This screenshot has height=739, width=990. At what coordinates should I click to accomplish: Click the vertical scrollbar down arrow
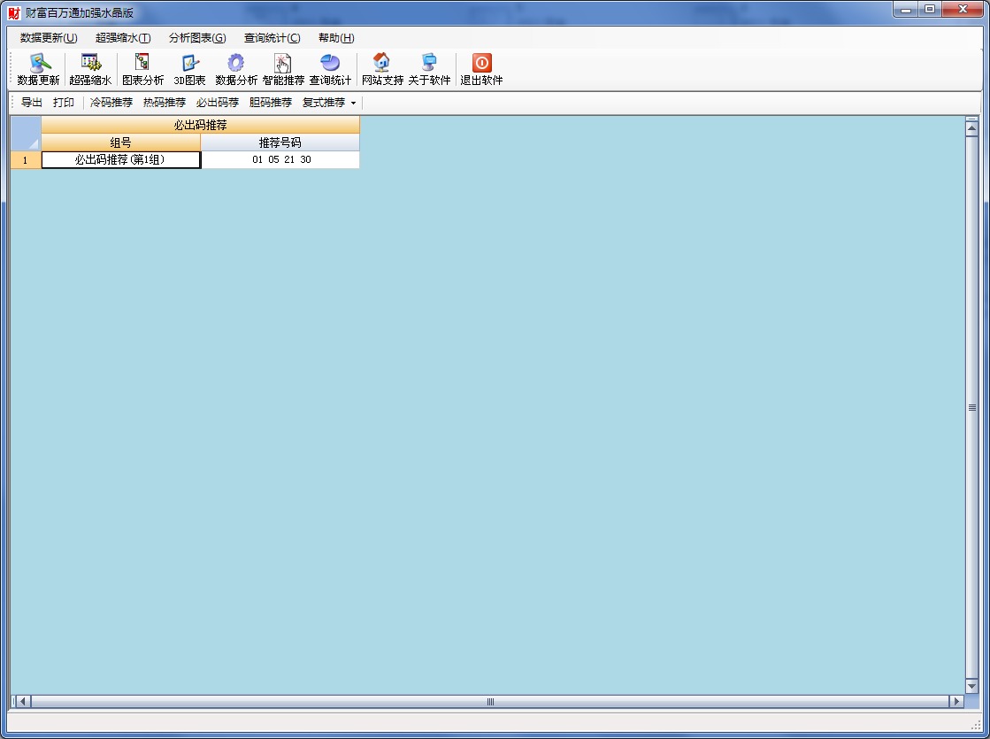point(971,686)
